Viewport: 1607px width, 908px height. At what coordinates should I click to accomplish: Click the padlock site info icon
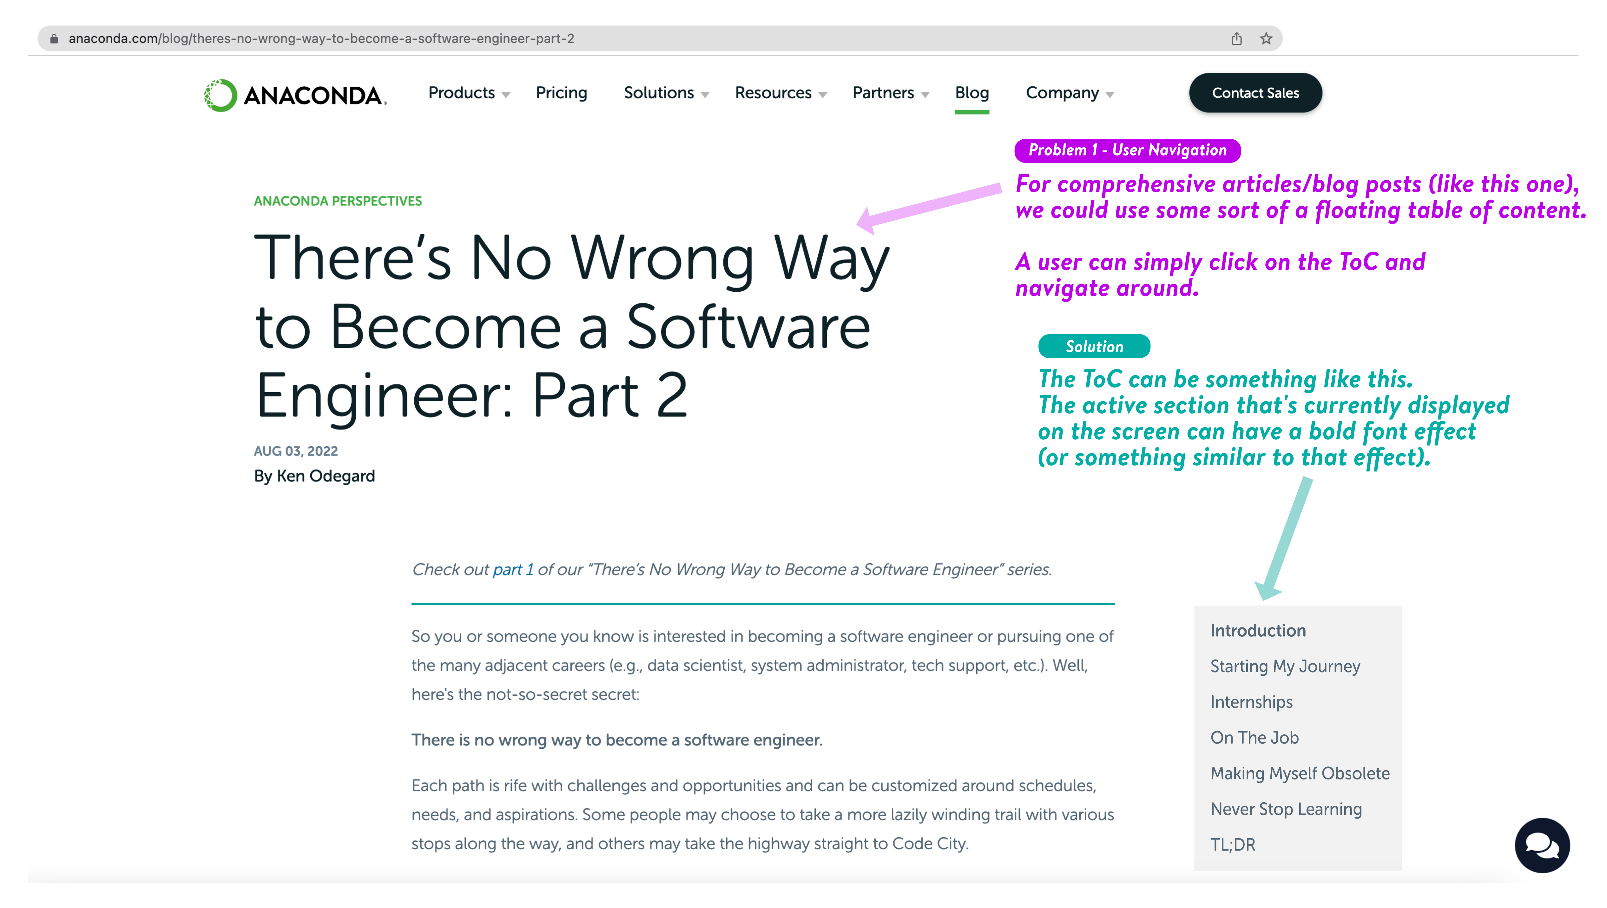(54, 39)
